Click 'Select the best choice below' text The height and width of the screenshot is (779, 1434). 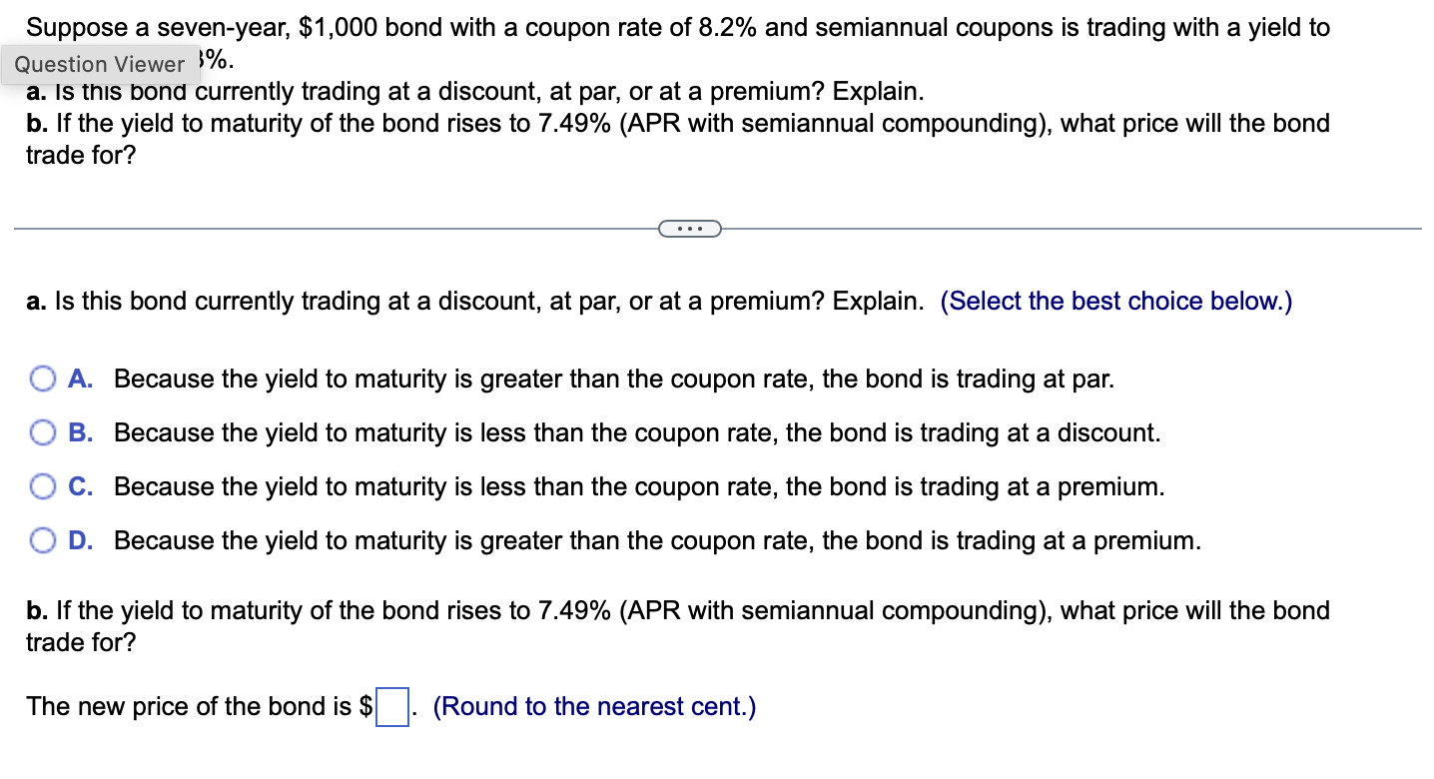pos(1115,301)
